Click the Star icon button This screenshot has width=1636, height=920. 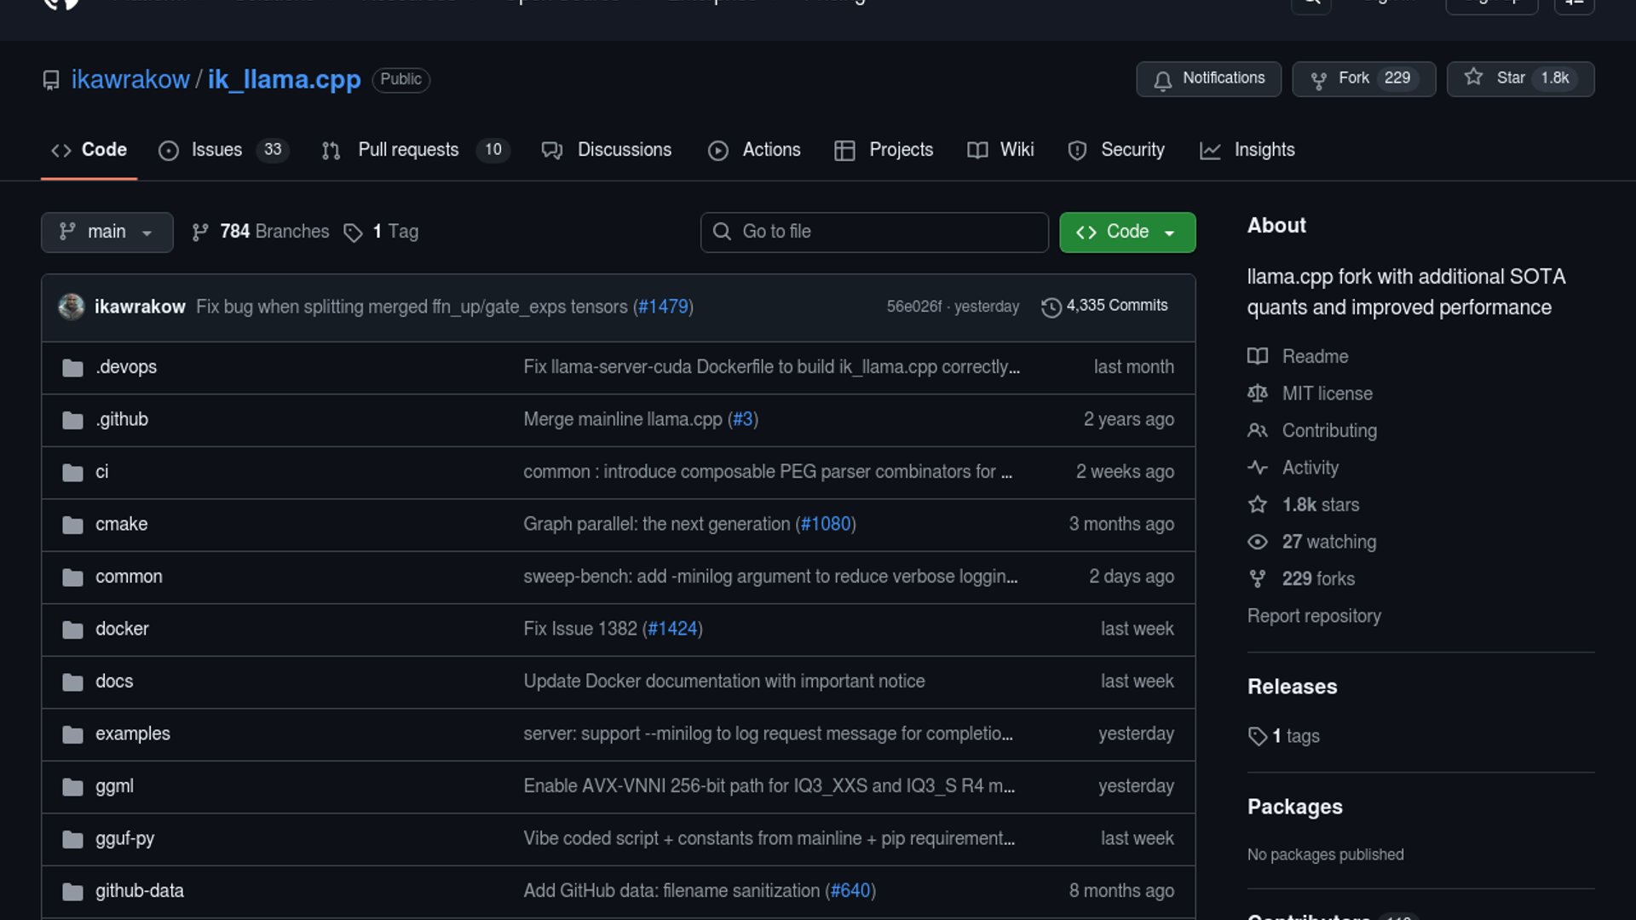click(x=1473, y=78)
